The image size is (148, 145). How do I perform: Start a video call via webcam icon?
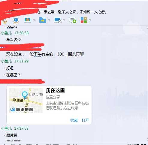tap(16, 20)
